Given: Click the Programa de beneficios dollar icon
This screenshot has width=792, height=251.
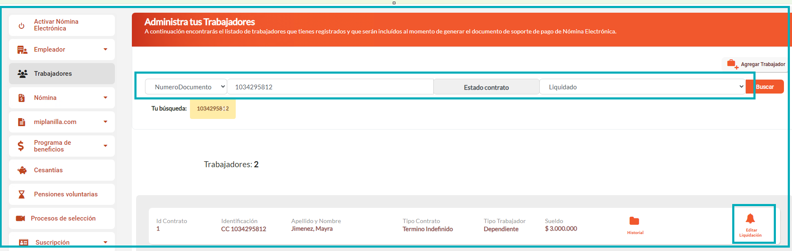Looking at the screenshot, I should [21, 146].
